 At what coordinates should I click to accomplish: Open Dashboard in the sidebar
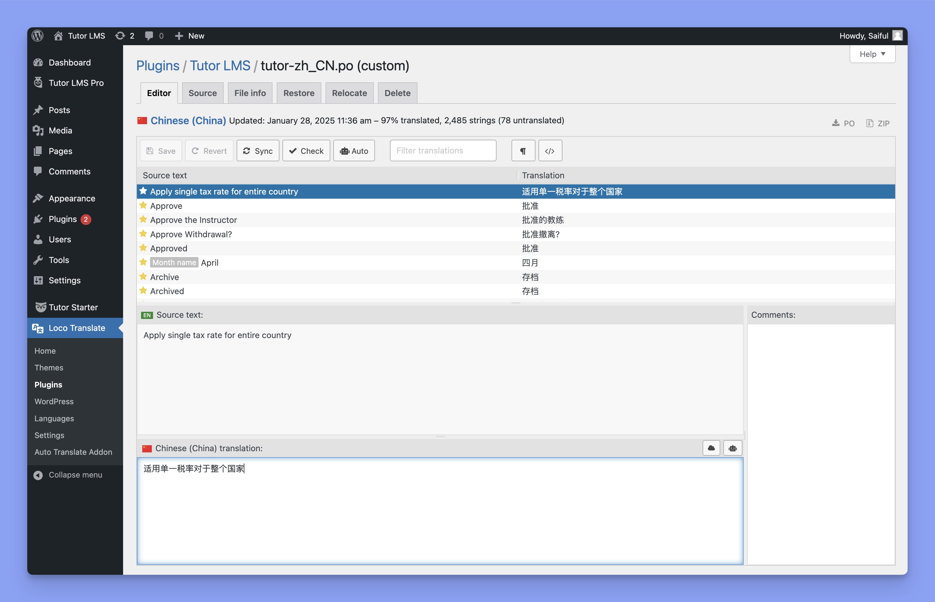75,63
